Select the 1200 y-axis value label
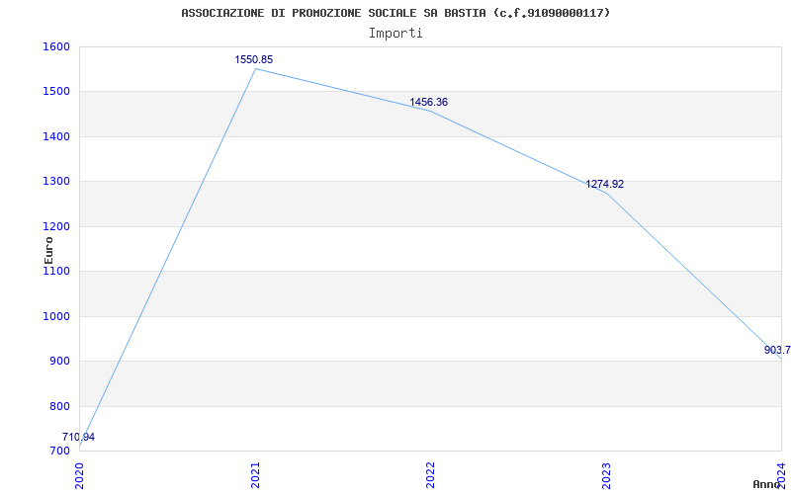The image size is (791, 494). [56, 226]
